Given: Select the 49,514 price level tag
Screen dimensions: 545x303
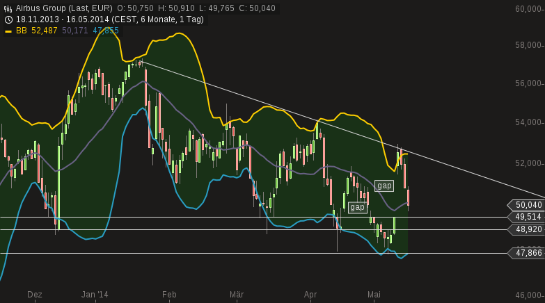Looking at the screenshot, I should (x=526, y=217).
